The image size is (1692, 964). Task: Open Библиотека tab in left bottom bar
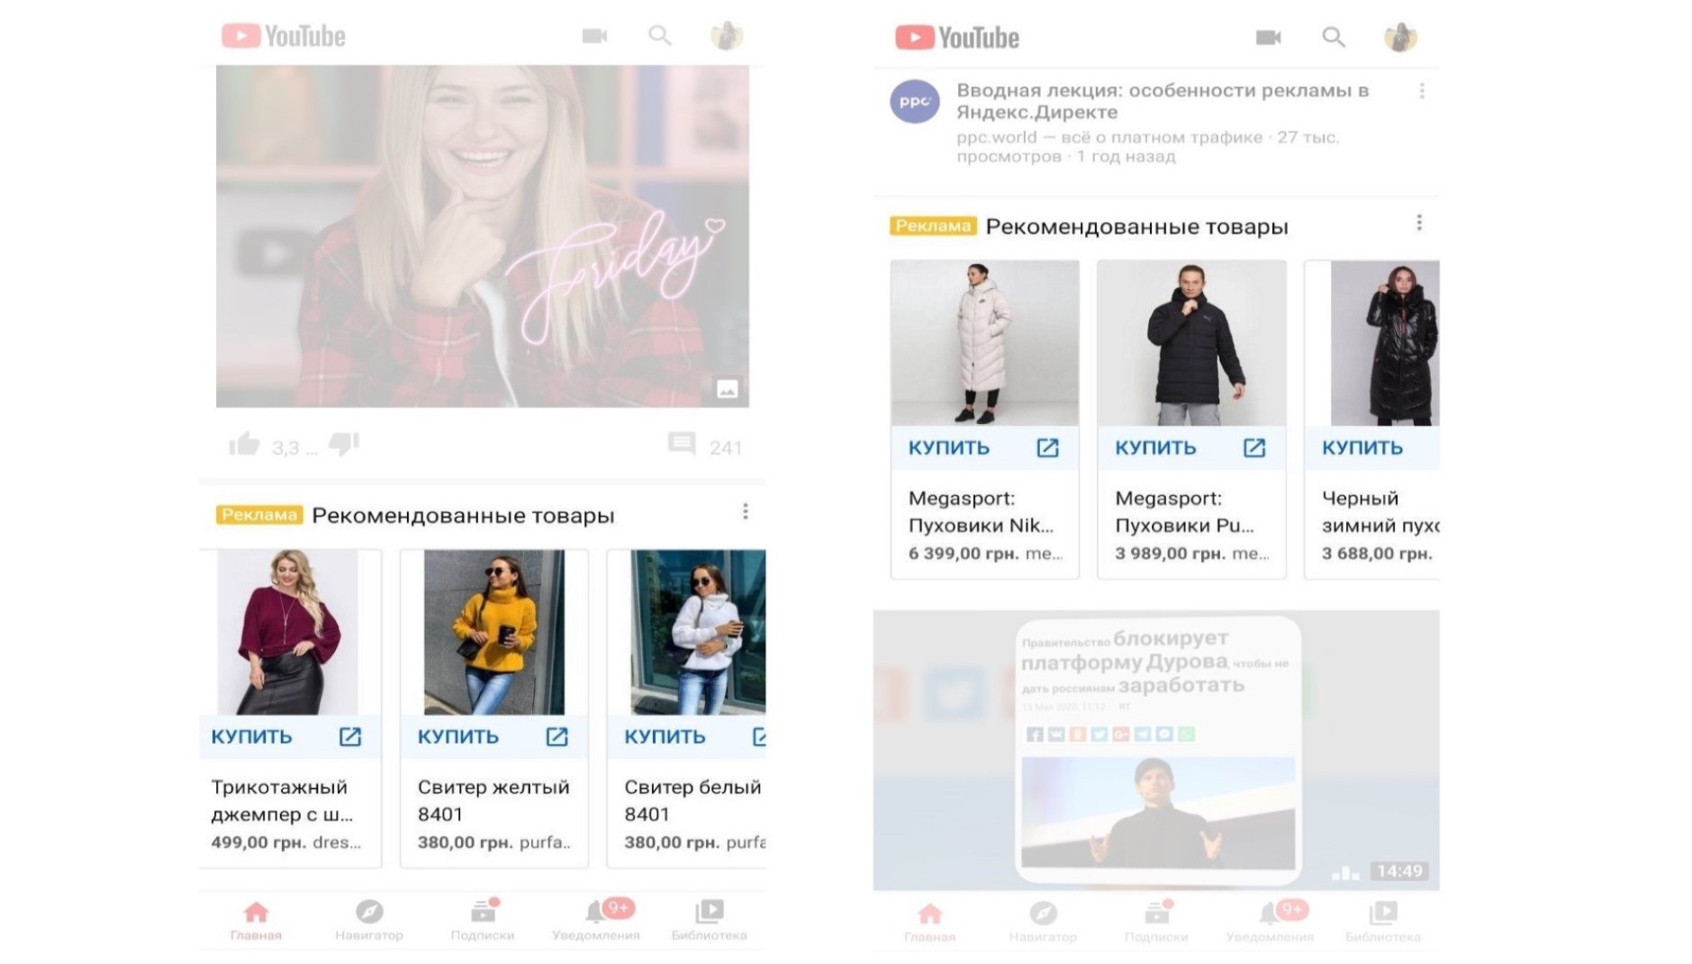tap(709, 920)
